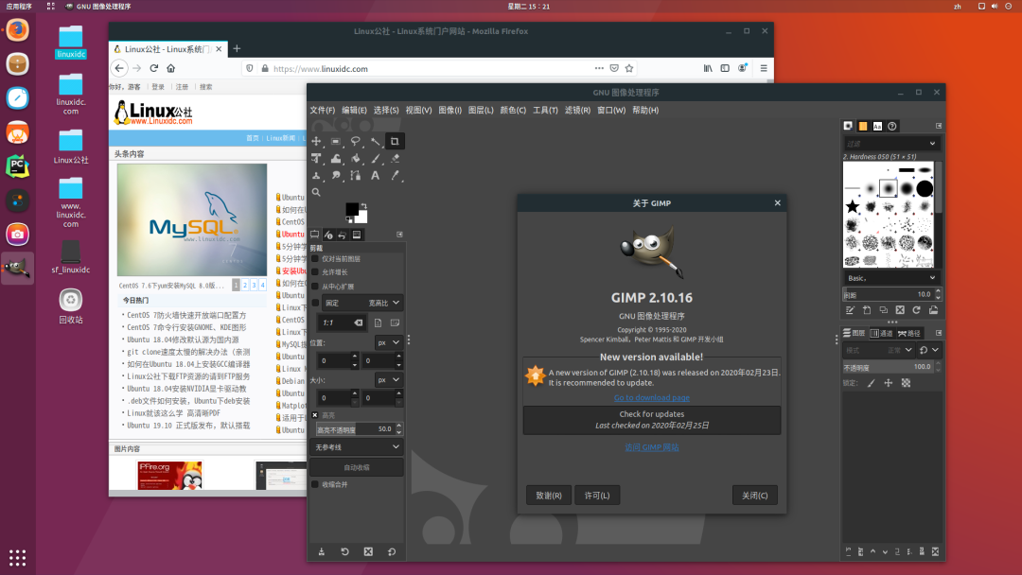Image resolution: width=1022 pixels, height=575 pixels.
Task: Check the 从中心扩展 option
Action: (x=315, y=287)
